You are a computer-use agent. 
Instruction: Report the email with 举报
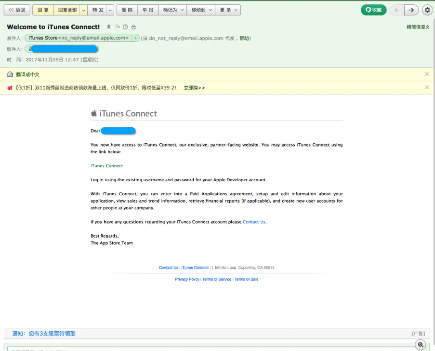pos(148,10)
